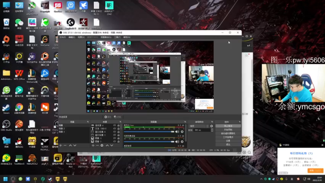Add a new scene with plus button

61,146
